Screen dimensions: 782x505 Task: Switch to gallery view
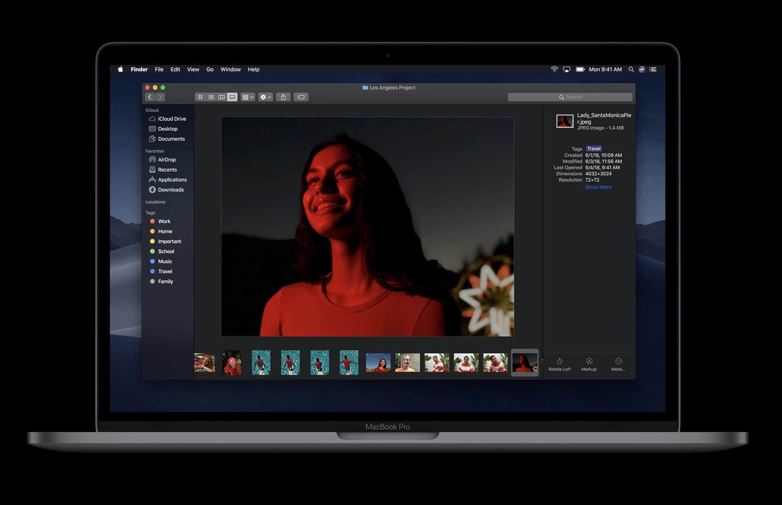[x=232, y=97]
